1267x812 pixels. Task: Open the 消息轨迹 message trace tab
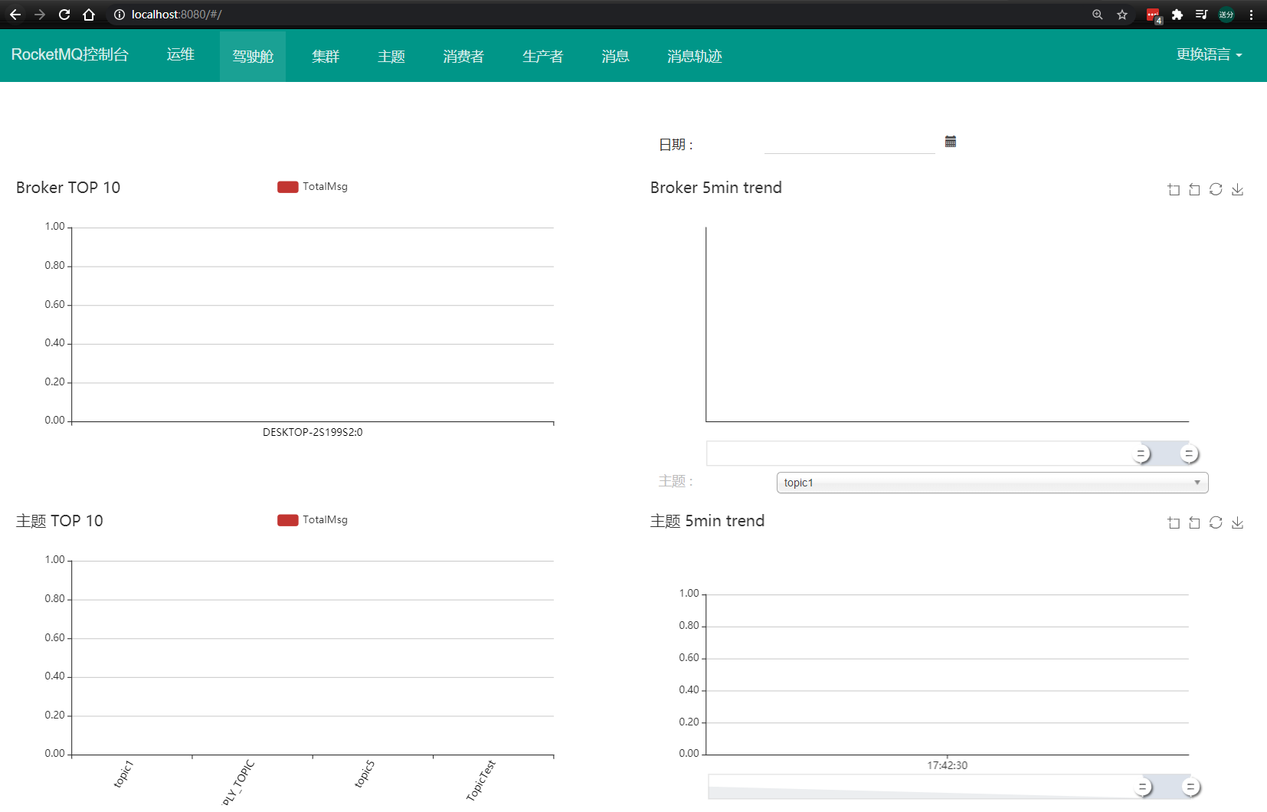(695, 56)
